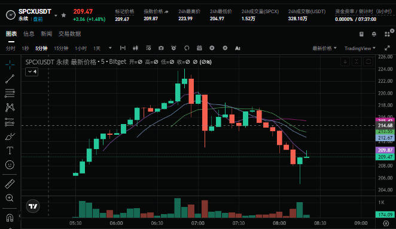
Task: Select the ruler measure tool
Action: click(x=10, y=184)
